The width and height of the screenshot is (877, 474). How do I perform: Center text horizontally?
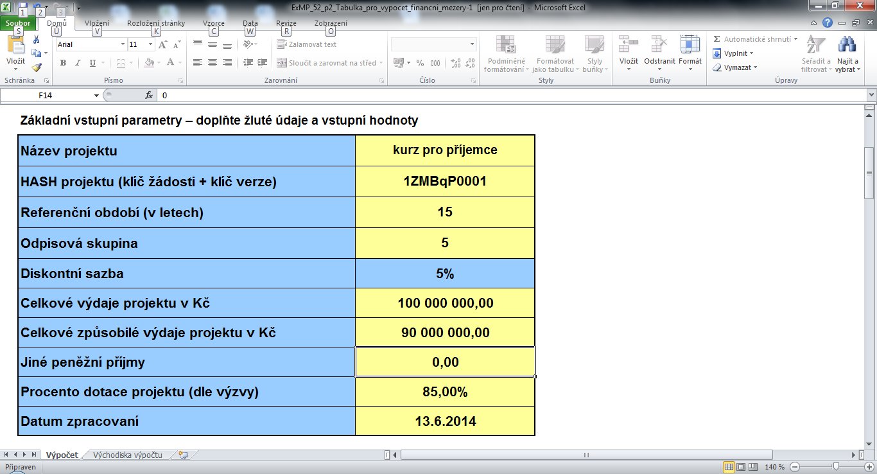213,63
